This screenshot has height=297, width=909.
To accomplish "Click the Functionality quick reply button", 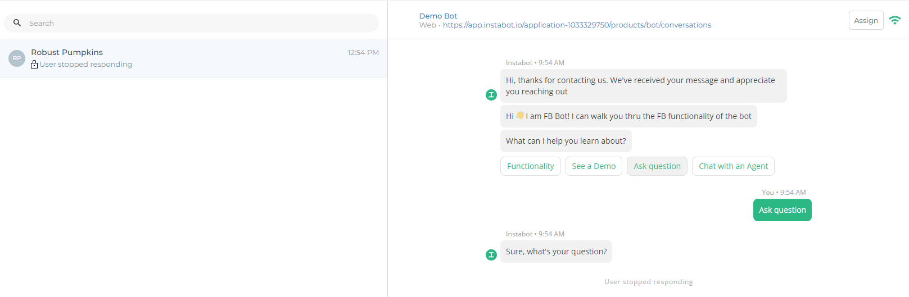I will [531, 166].
